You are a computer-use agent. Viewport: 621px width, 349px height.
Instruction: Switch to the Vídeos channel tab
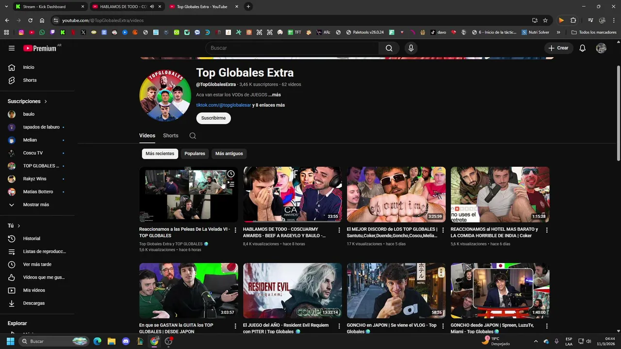pos(147,136)
